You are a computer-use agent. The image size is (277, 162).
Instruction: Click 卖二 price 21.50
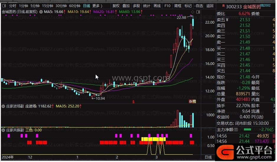(245, 37)
